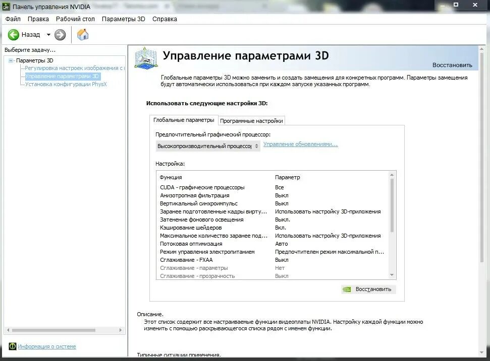The height and width of the screenshot is (361, 490).
Task: Open preferred graphics processor dropdown
Action: point(208,146)
